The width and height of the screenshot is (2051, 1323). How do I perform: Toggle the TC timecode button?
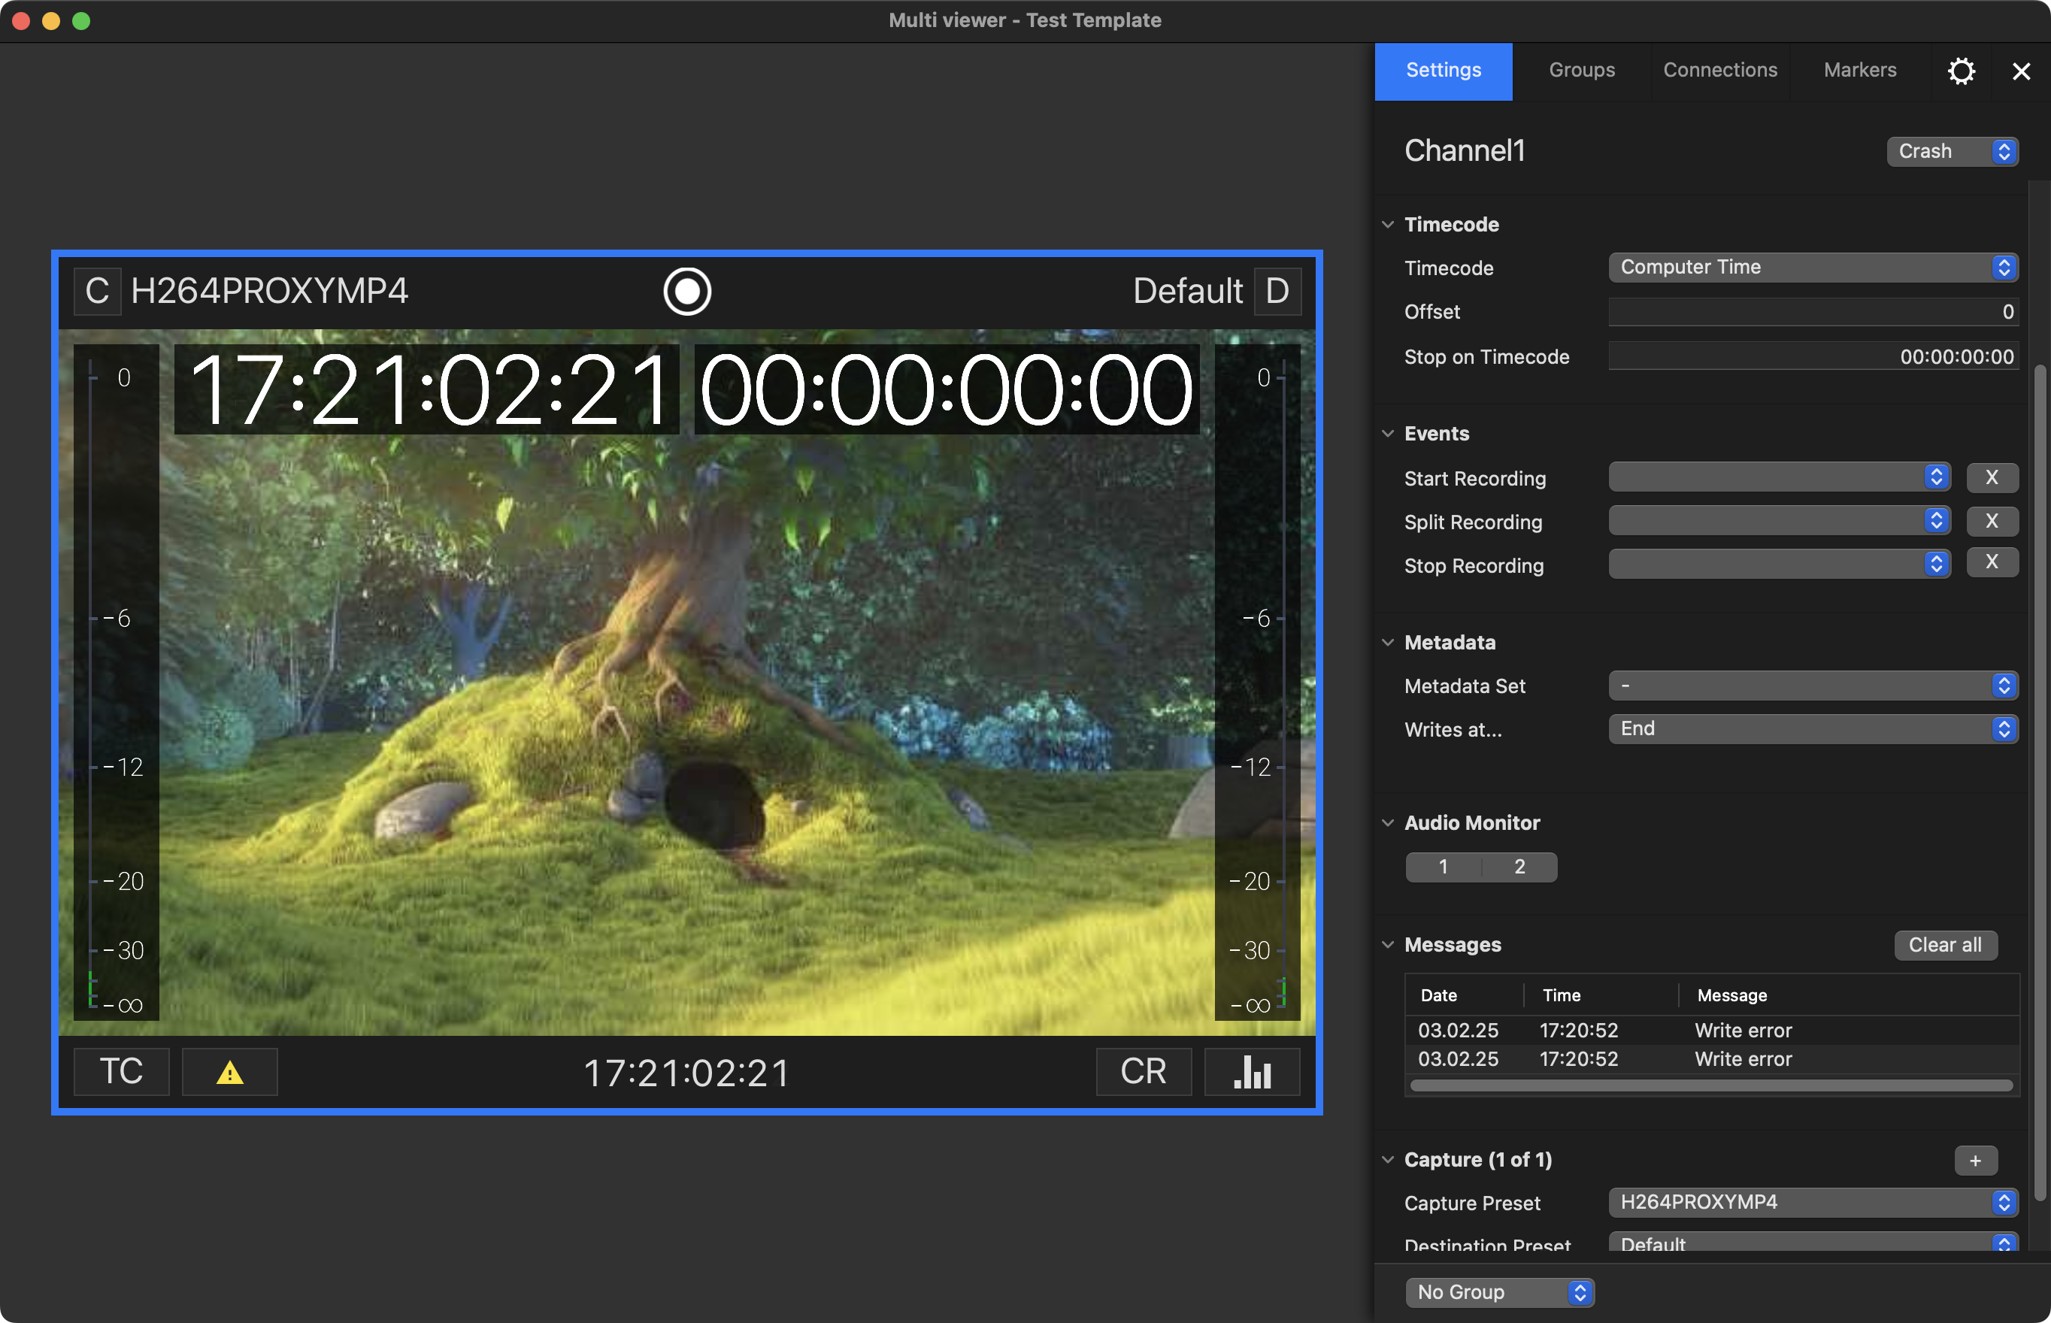(x=121, y=1072)
